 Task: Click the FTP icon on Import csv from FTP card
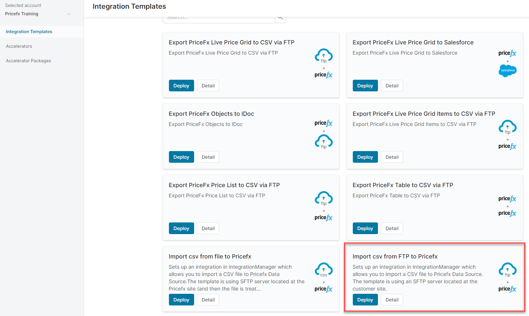click(x=507, y=270)
